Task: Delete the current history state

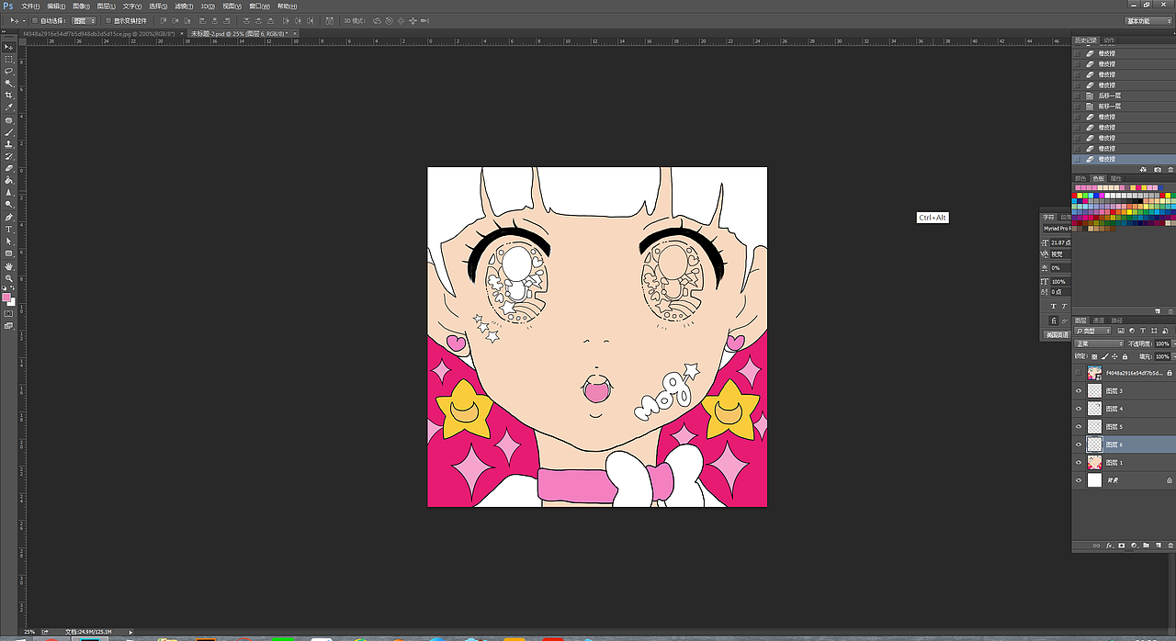Action: point(1170,170)
